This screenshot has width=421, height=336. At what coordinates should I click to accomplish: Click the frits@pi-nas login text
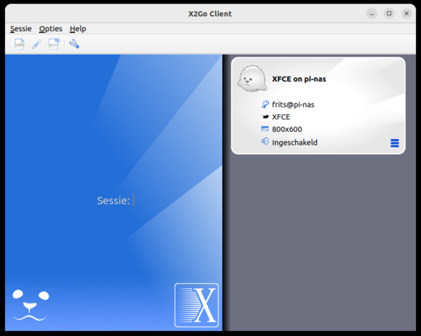click(x=293, y=105)
